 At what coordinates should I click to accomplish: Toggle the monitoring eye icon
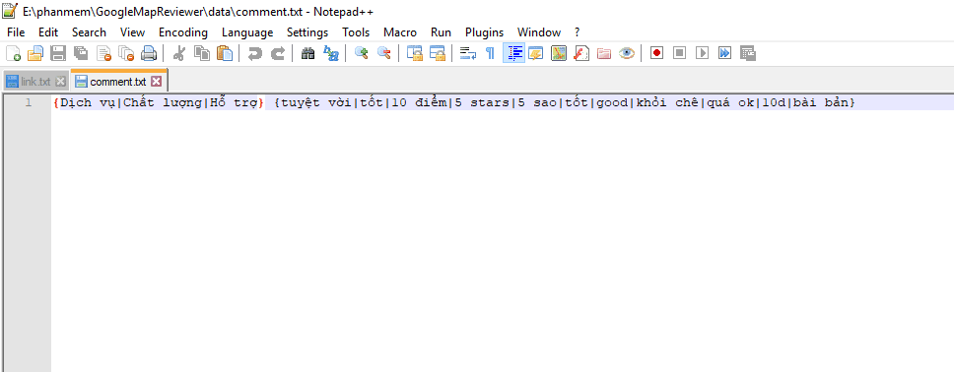tap(627, 53)
